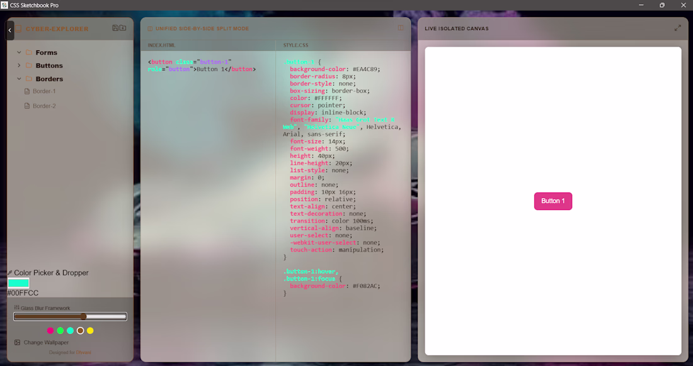Click the Buttons folder icon
The image size is (693, 366).
[29, 65]
